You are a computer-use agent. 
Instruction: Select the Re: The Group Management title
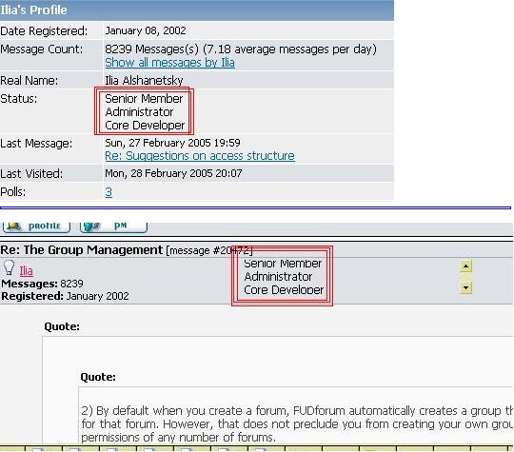(x=81, y=250)
